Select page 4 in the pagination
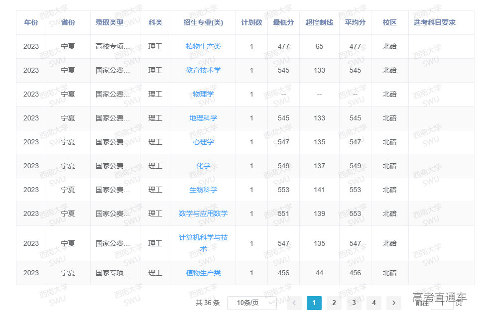Viewport: 481px width, 317px height. pos(374,303)
